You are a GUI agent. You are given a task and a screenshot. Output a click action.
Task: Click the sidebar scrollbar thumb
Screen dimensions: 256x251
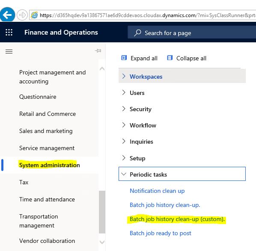point(102,212)
